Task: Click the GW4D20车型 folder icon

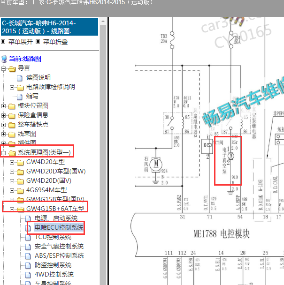Action: point(20,162)
